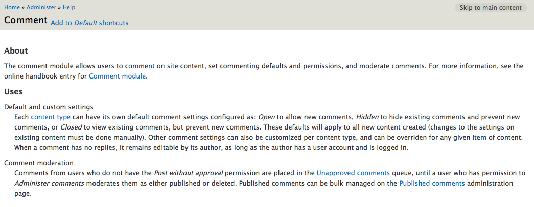Click the Comment page title
This screenshot has height=207, width=534.
pos(26,21)
